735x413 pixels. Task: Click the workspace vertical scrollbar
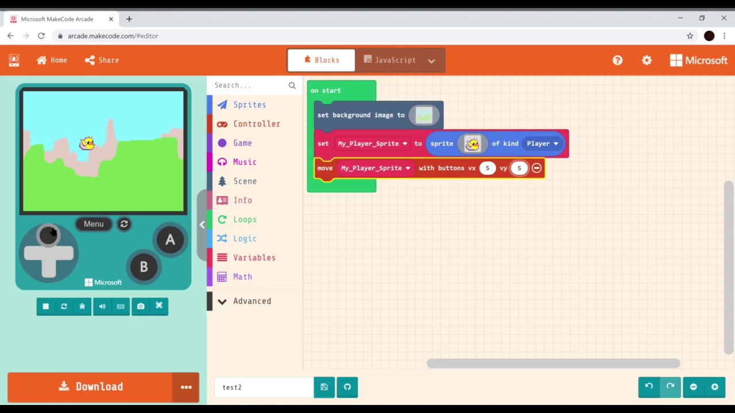point(729,268)
